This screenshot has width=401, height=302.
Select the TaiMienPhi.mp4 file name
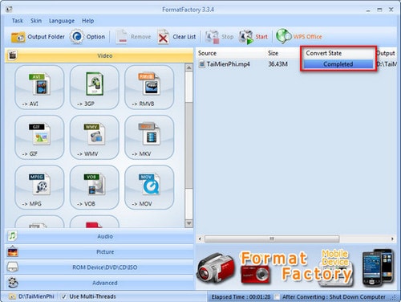click(228, 64)
